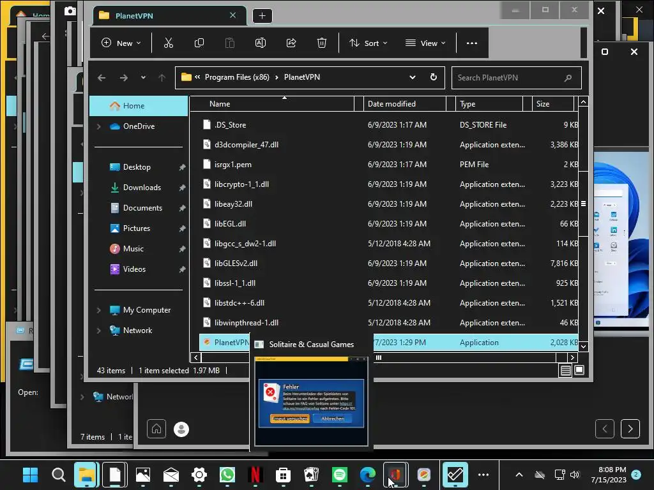The image size is (654, 490).
Task: Open Microsoft Store from the taskbar
Action: coord(283,475)
